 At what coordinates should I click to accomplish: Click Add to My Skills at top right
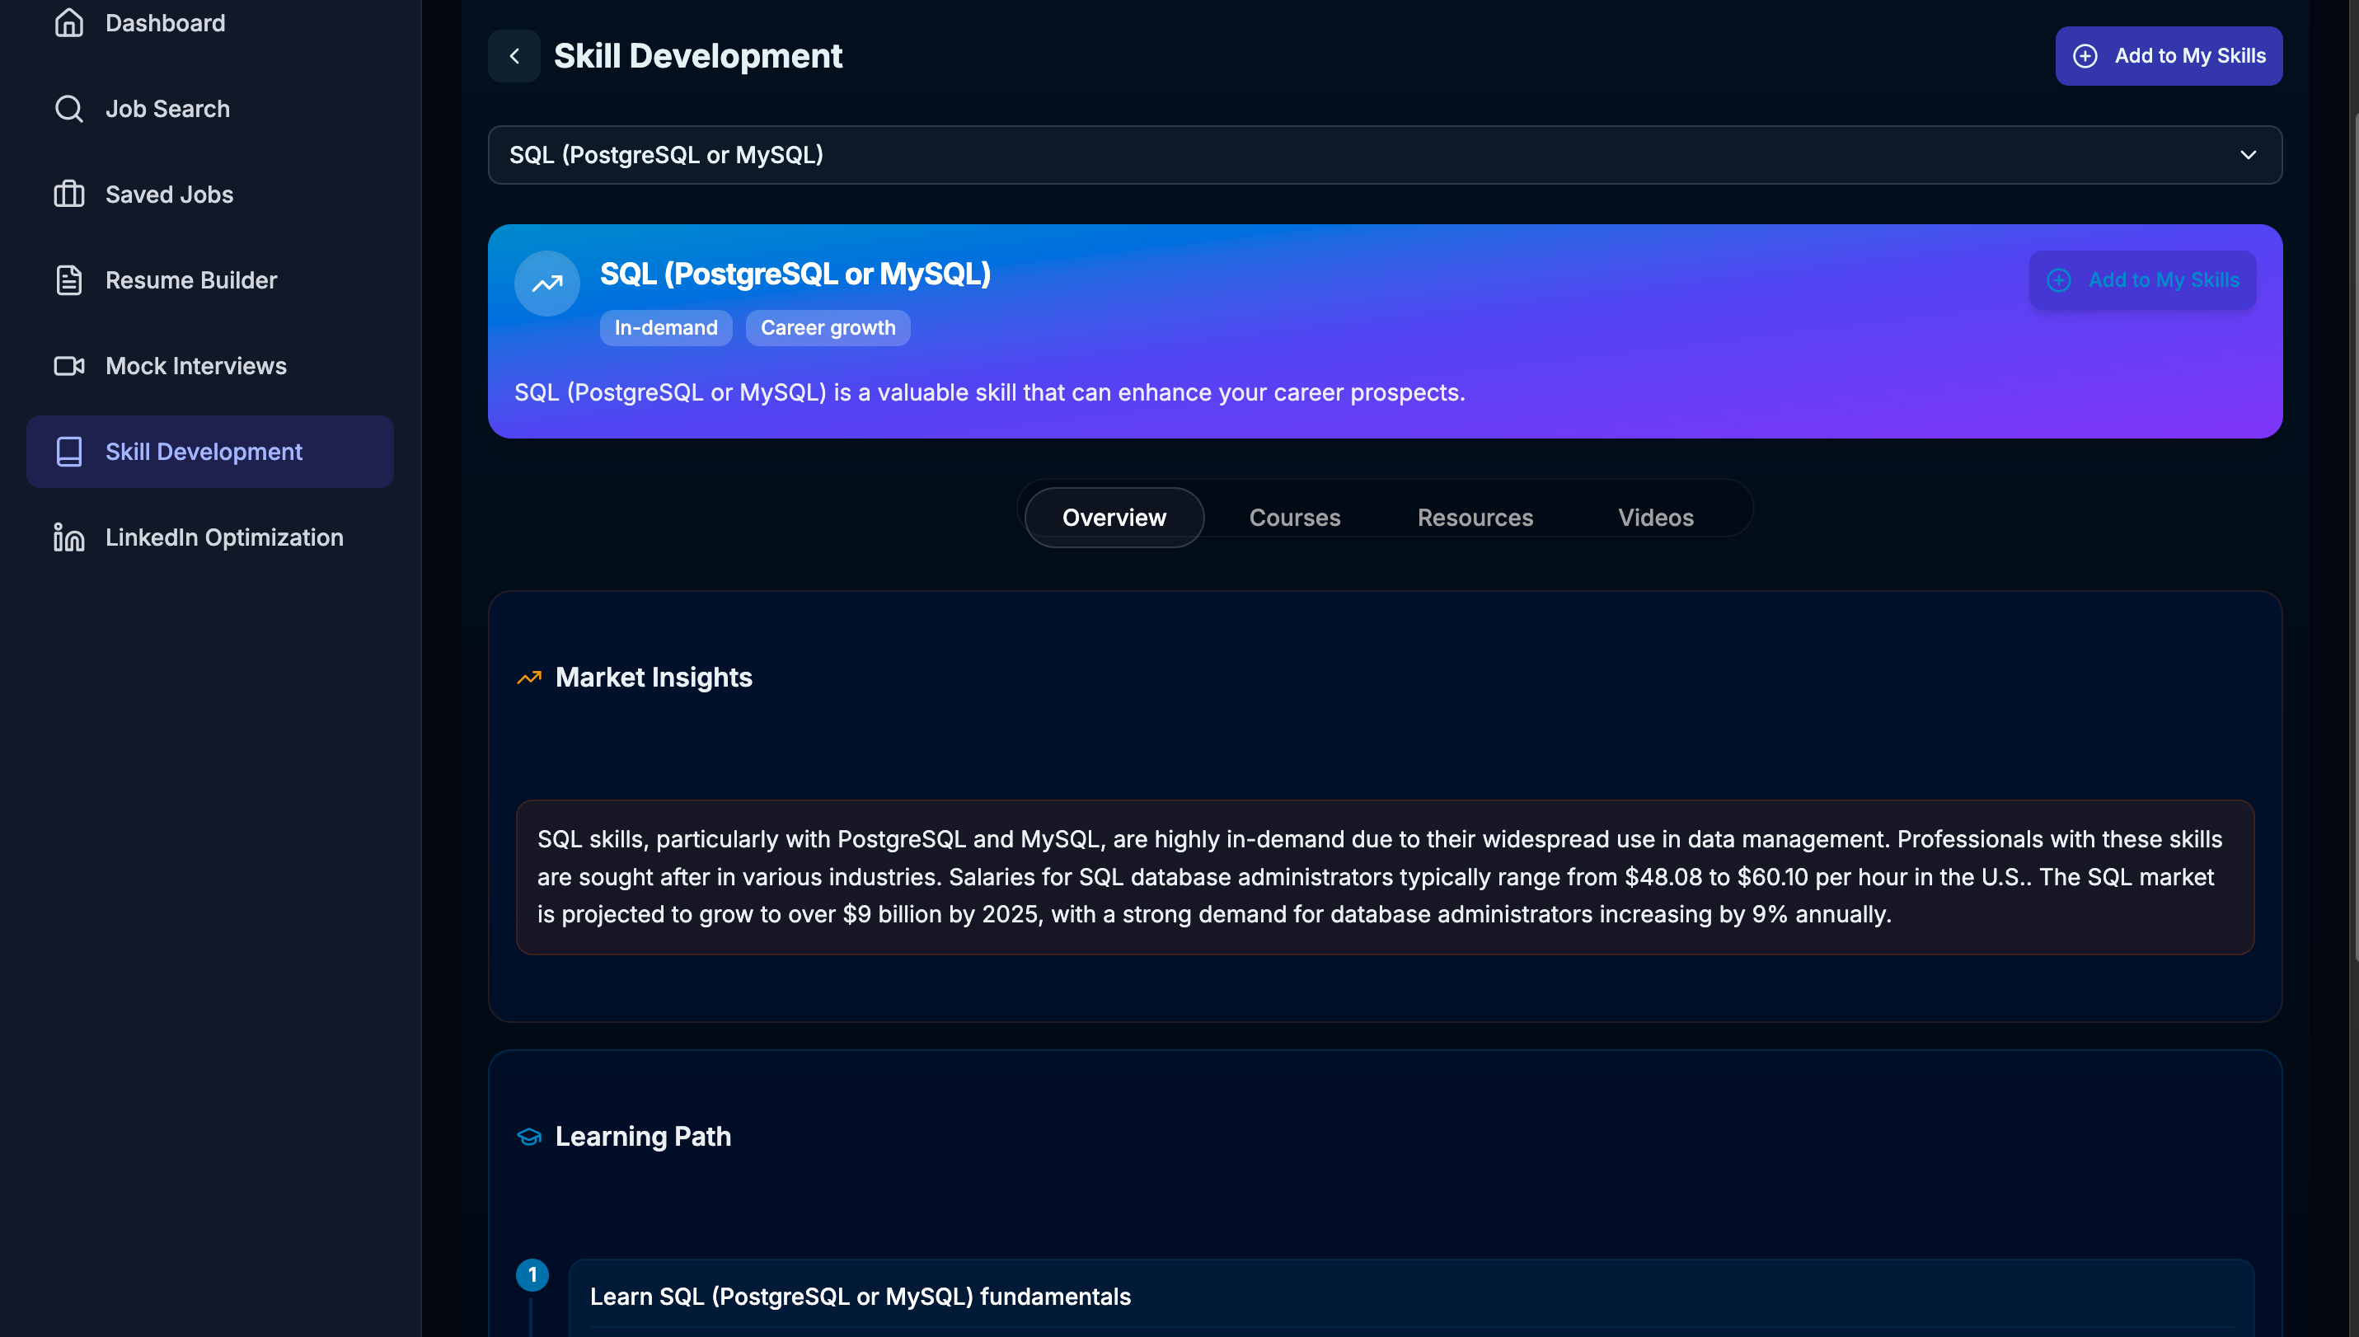2168,56
